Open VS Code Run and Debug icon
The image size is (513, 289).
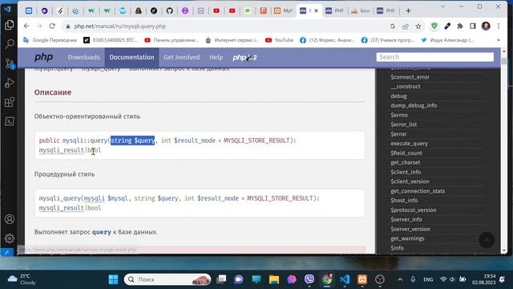[9, 83]
